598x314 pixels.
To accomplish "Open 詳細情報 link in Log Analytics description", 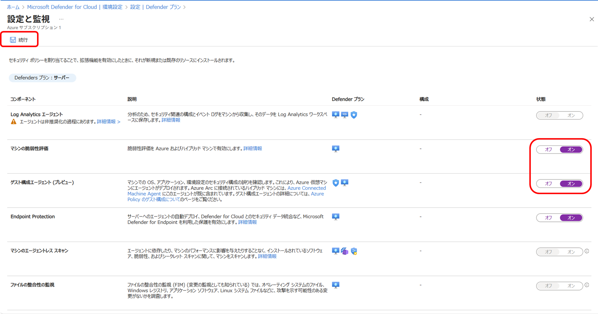I will (171, 120).
